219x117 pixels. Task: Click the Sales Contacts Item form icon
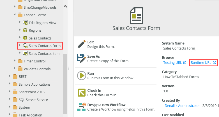click(25, 53)
